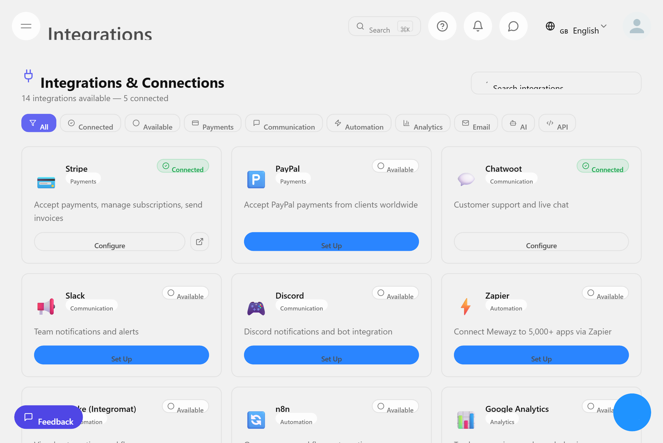Open the Automation filter tab
This screenshot has width=663, height=443.
tap(359, 123)
